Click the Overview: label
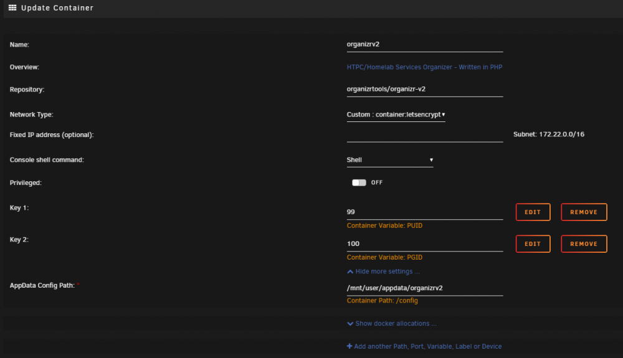This screenshot has width=623, height=358. (24, 67)
